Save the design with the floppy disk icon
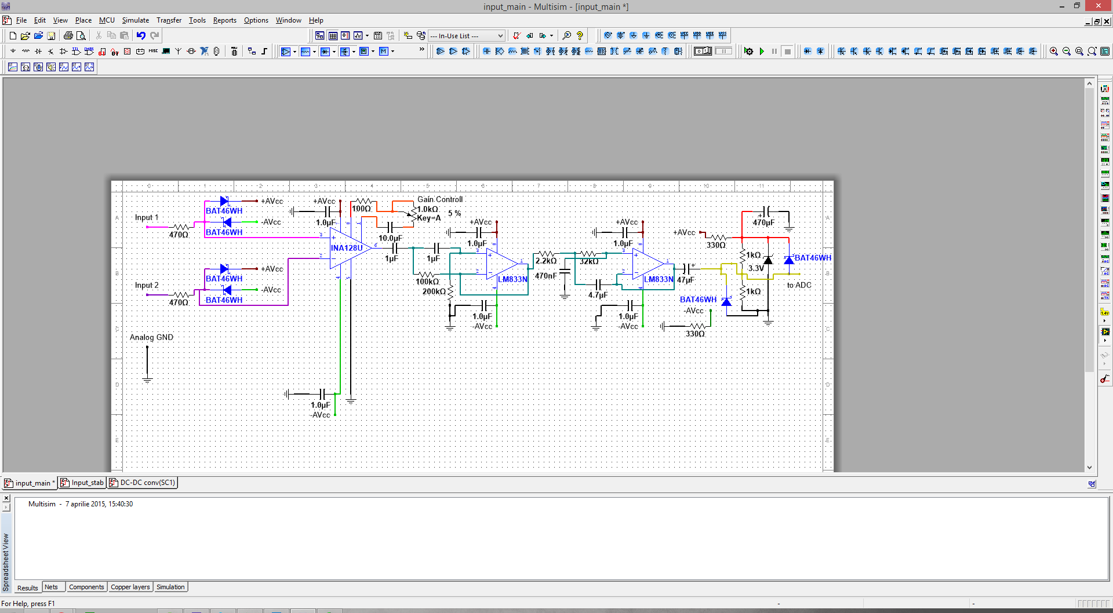 (x=51, y=36)
